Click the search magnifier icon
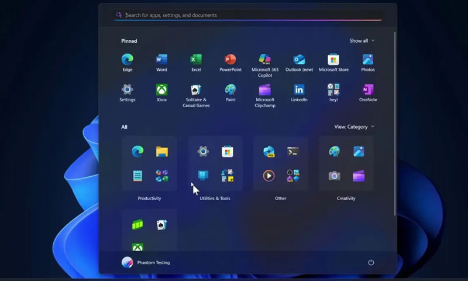 click(119, 15)
